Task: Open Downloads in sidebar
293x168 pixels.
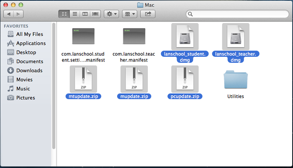Action: (25, 71)
